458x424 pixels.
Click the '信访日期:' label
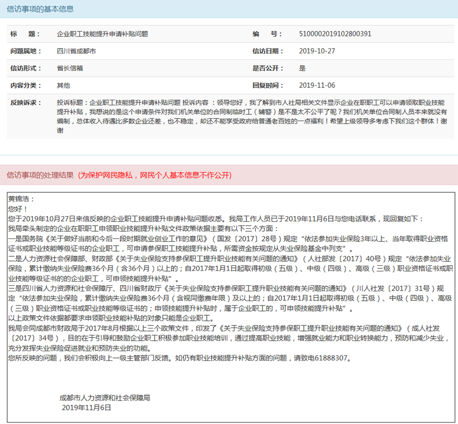(268, 51)
